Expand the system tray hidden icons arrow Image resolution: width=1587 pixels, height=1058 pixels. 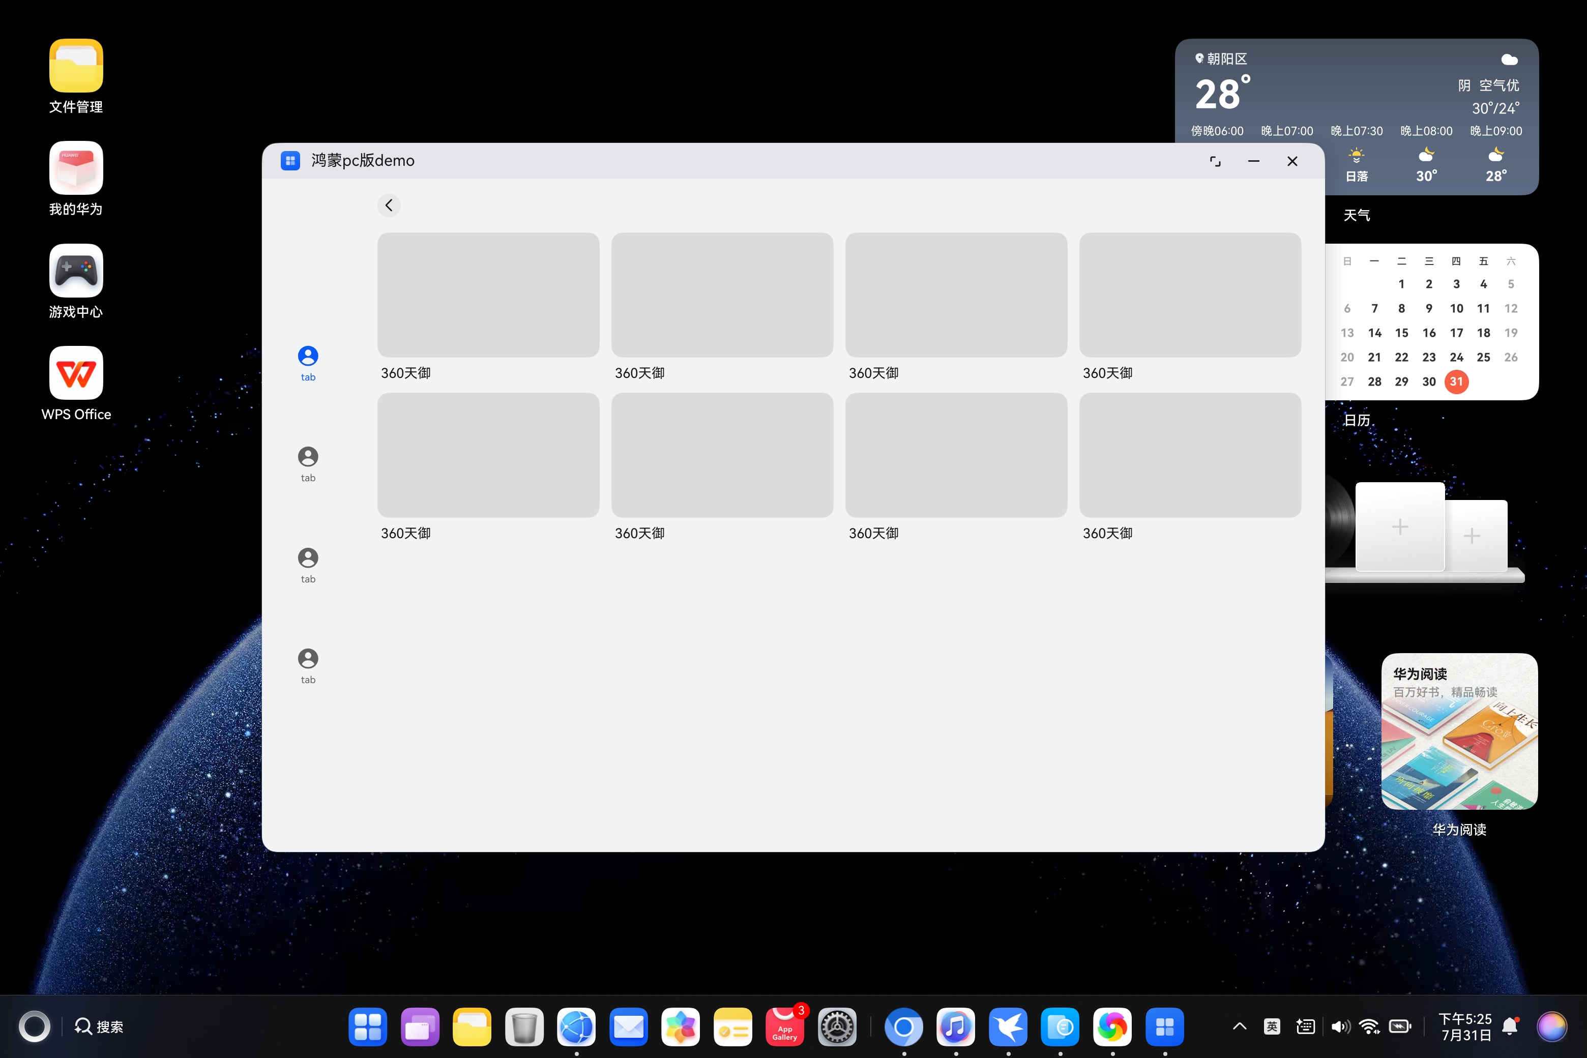click(x=1239, y=1026)
